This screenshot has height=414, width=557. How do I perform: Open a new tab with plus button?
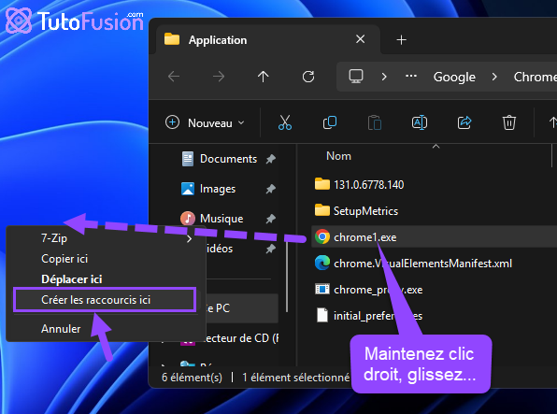point(402,40)
